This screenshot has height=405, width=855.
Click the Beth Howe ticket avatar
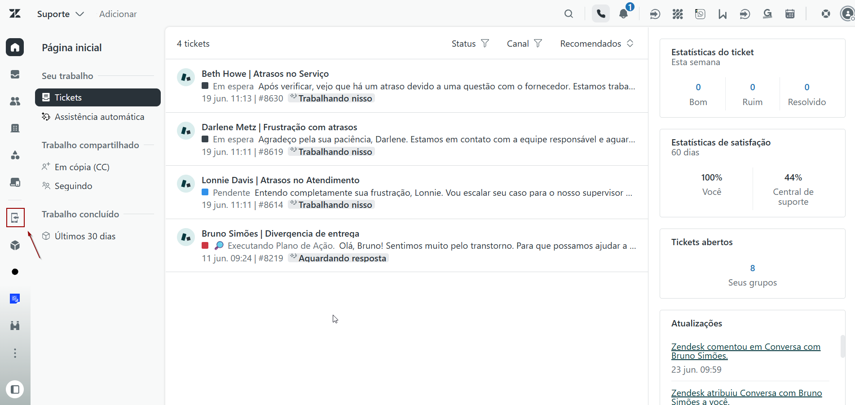point(185,77)
